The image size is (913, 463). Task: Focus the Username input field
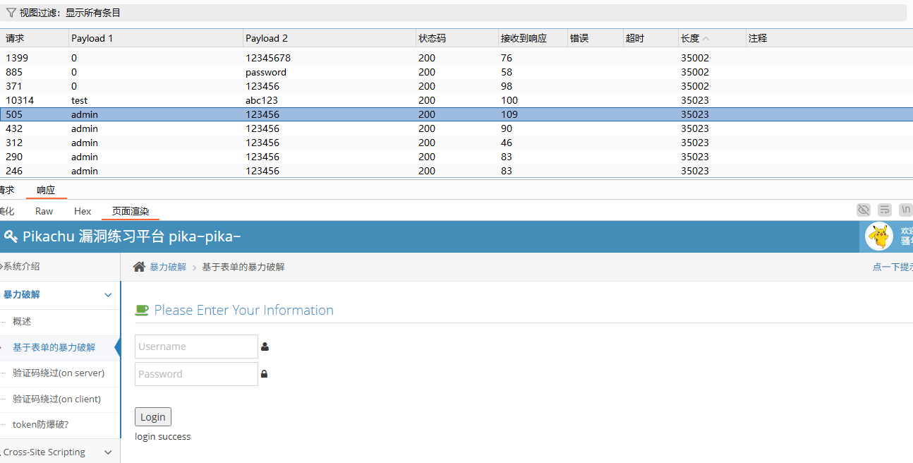[x=196, y=347]
